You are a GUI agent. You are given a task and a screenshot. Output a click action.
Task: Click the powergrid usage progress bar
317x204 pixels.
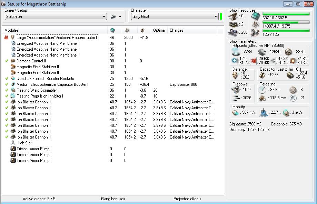click(286, 22)
